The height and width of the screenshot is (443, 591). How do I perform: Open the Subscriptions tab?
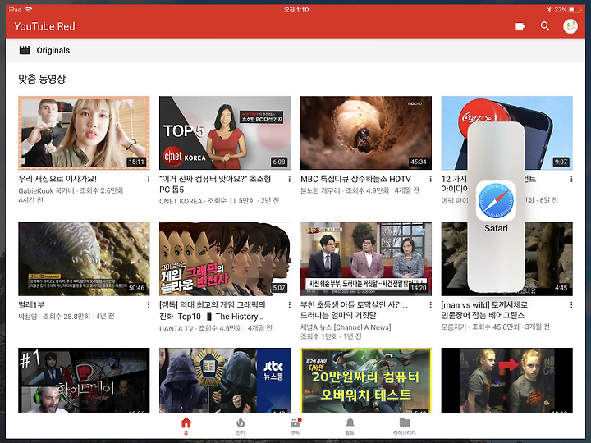[295, 426]
